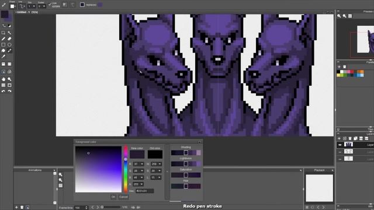Select the ellipse shape tool
The height and width of the screenshot is (210, 374).
pyautogui.click(x=9, y=44)
